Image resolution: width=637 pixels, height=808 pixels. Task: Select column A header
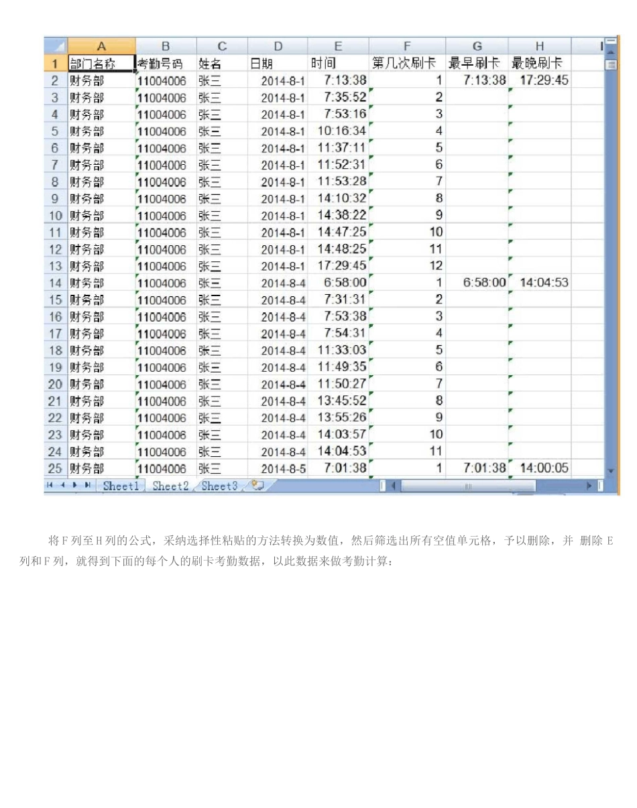pos(101,46)
